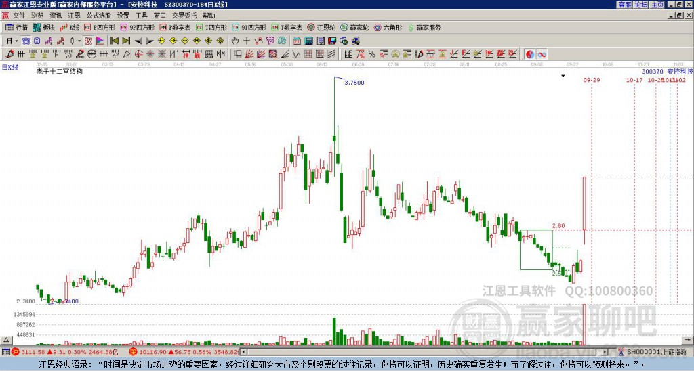Open the calculator icon
The image size is (694, 371).
click(309, 41)
